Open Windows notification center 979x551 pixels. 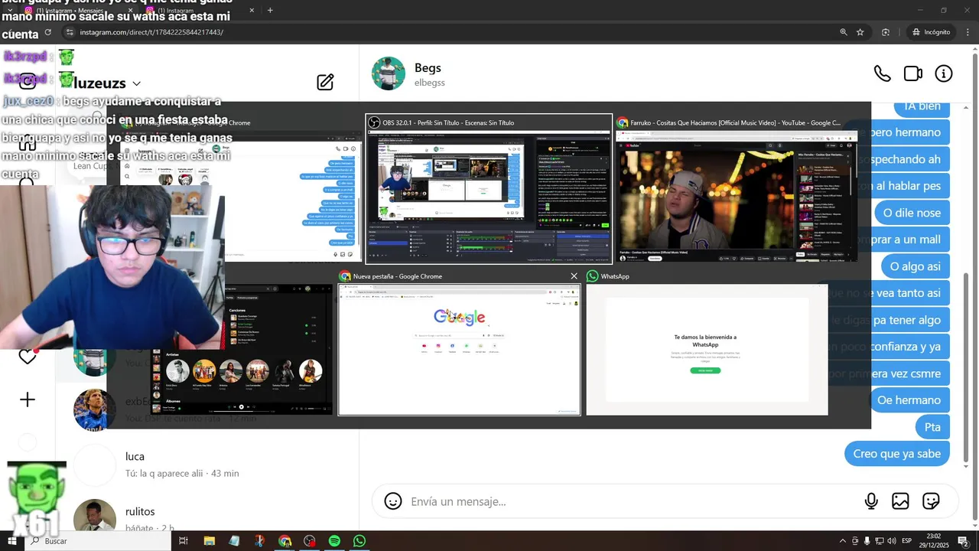963,541
